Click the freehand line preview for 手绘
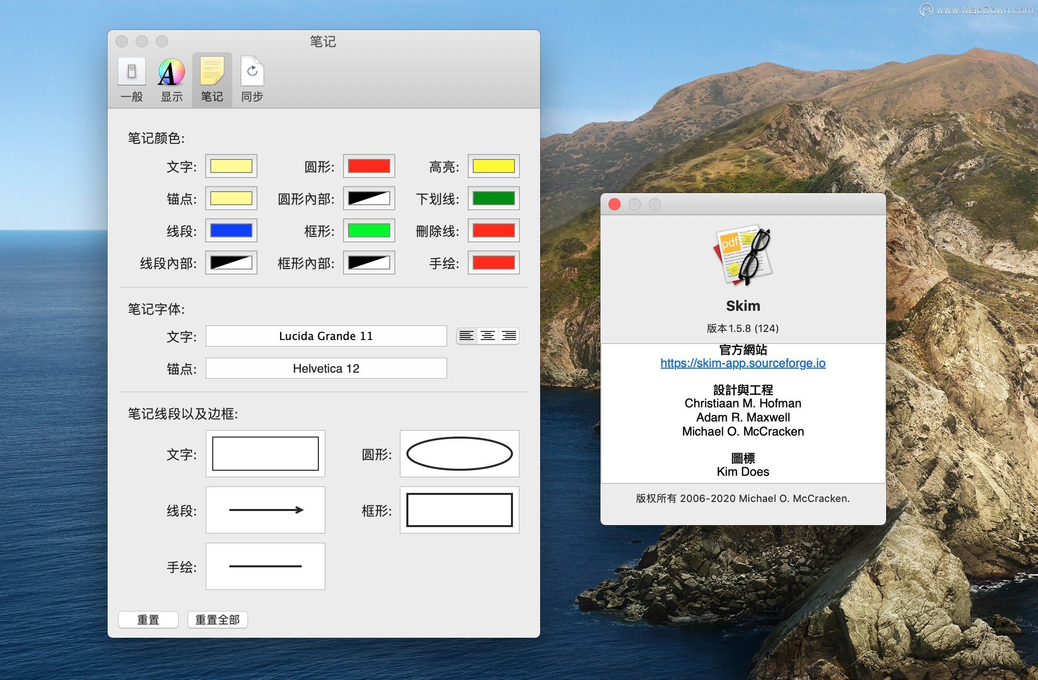This screenshot has width=1038, height=680. (266, 566)
